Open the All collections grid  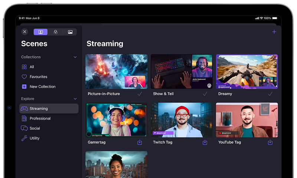pyautogui.click(x=32, y=67)
